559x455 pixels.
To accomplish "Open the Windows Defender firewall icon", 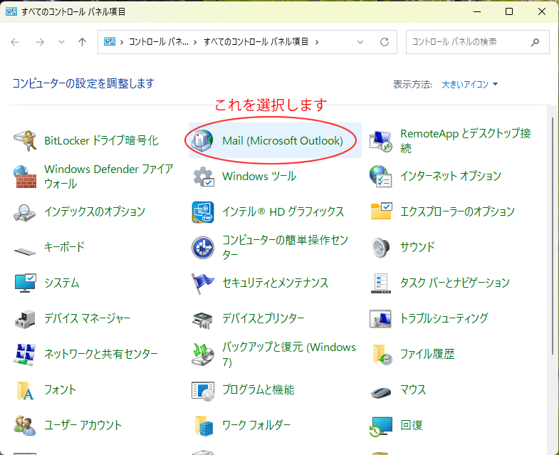I will tap(26, 176).
